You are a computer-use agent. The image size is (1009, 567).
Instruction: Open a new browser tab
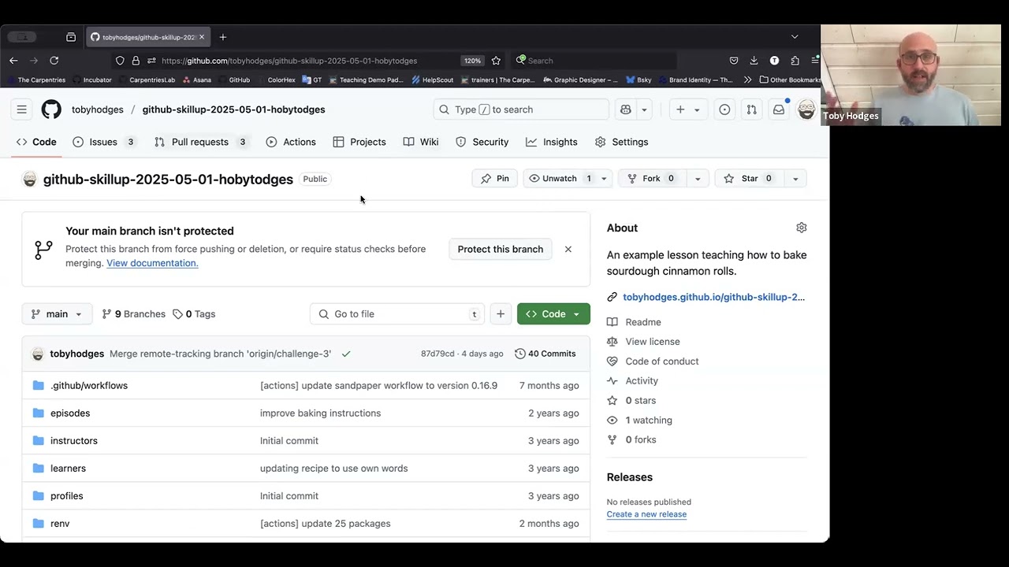pyautogui.click(x=223, y=37)
